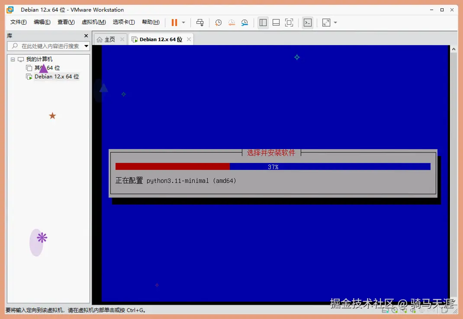This screenshot has width=463, height=319.
Task: Revert the VM to previous snapshot
Action: (231, 23)
